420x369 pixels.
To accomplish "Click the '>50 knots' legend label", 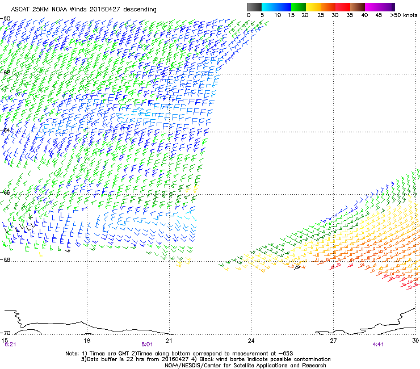I will click(x=404, y=15).
